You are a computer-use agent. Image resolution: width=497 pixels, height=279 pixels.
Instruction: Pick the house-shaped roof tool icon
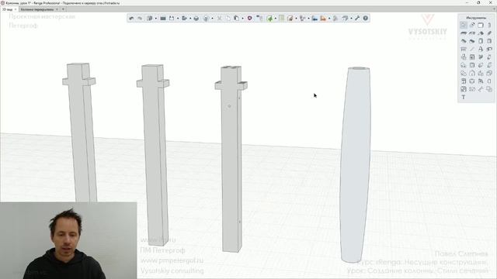pos(472,73)
